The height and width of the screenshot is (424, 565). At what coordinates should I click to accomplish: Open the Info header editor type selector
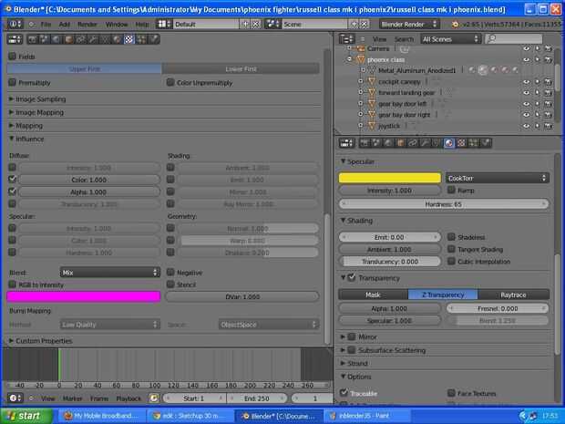click(x=15, y=24)
